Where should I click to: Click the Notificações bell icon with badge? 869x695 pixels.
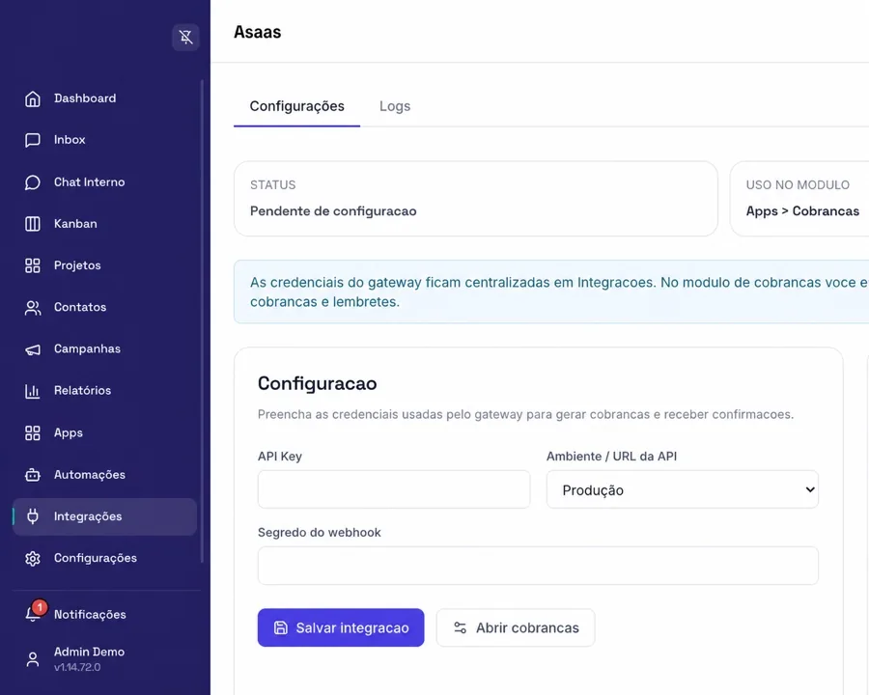(x=34, y=612)
